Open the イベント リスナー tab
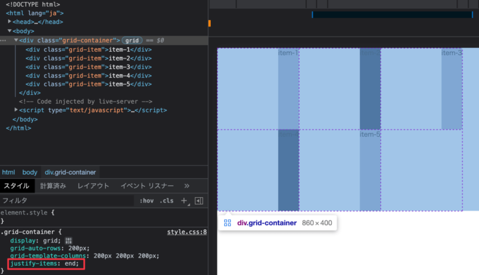Screen dimensions: 479x275 click(147, 186)
